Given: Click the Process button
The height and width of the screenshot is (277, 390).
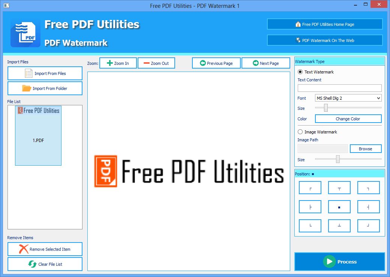Looking at the screenshot, I should 339,262.
